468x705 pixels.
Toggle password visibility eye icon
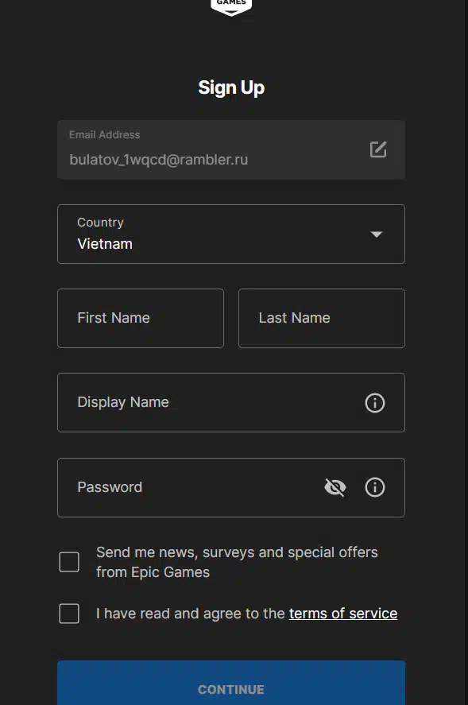pyautogui.click(x=335, y=487)
